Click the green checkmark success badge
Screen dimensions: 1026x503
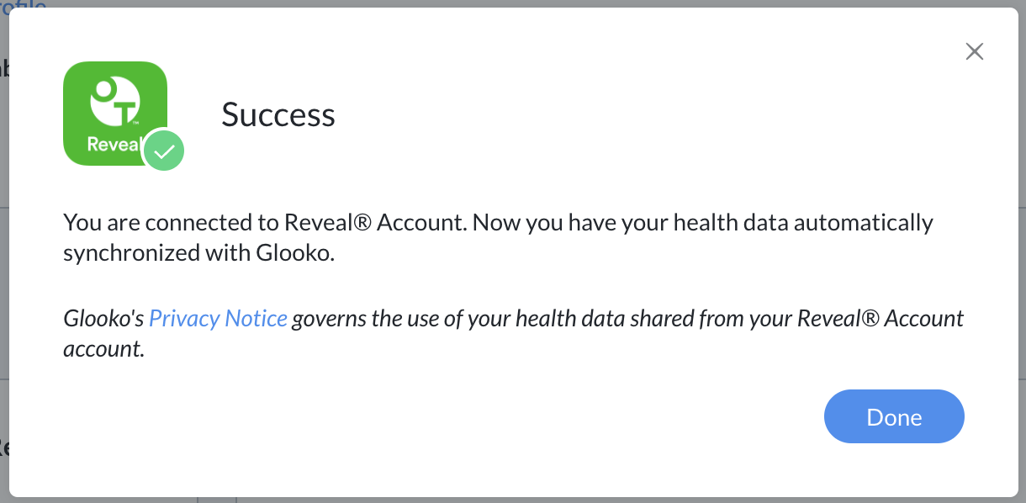coord(164,151)
